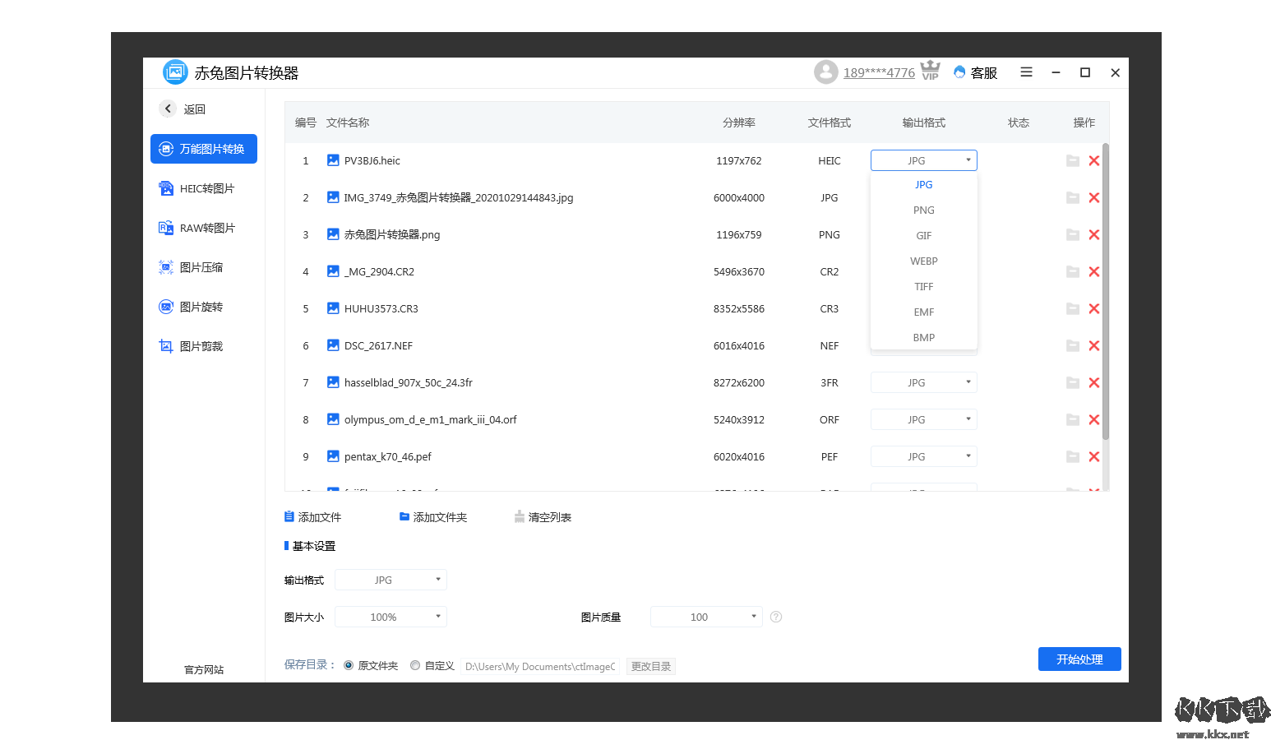1271x740 pixels.
Task: Choose BMP in the format list
Action: (924, 338)
